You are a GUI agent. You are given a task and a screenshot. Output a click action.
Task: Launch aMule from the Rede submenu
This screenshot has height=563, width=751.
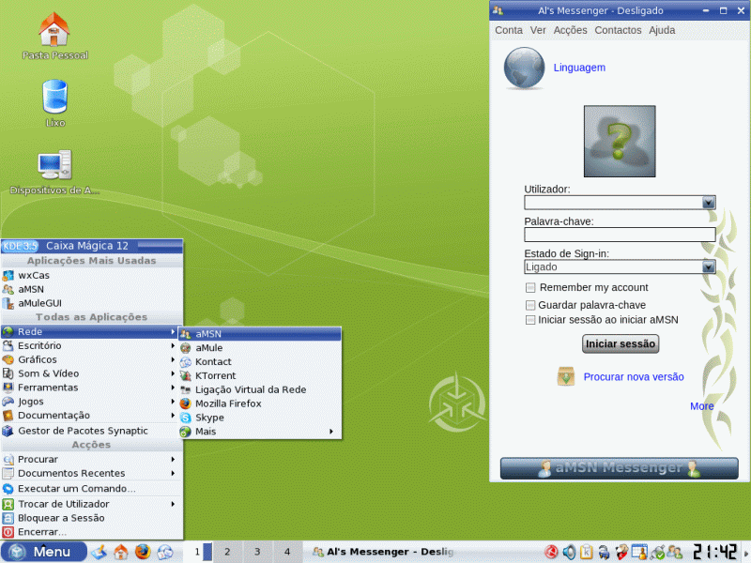click(260, 347)
